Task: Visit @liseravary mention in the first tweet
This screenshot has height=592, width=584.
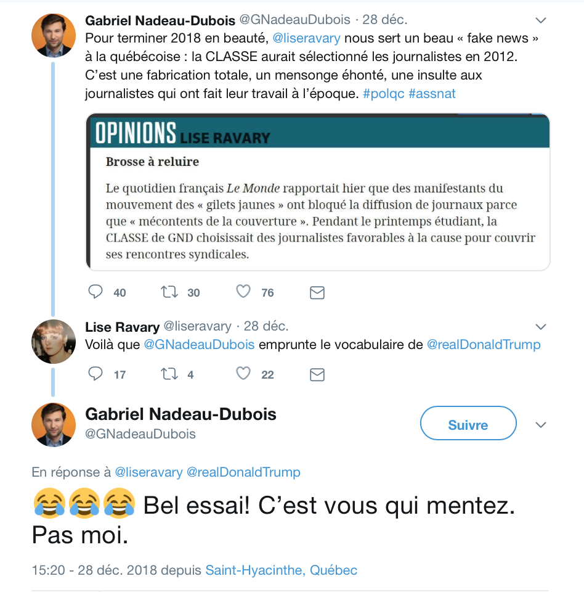Action: point(306,38)
